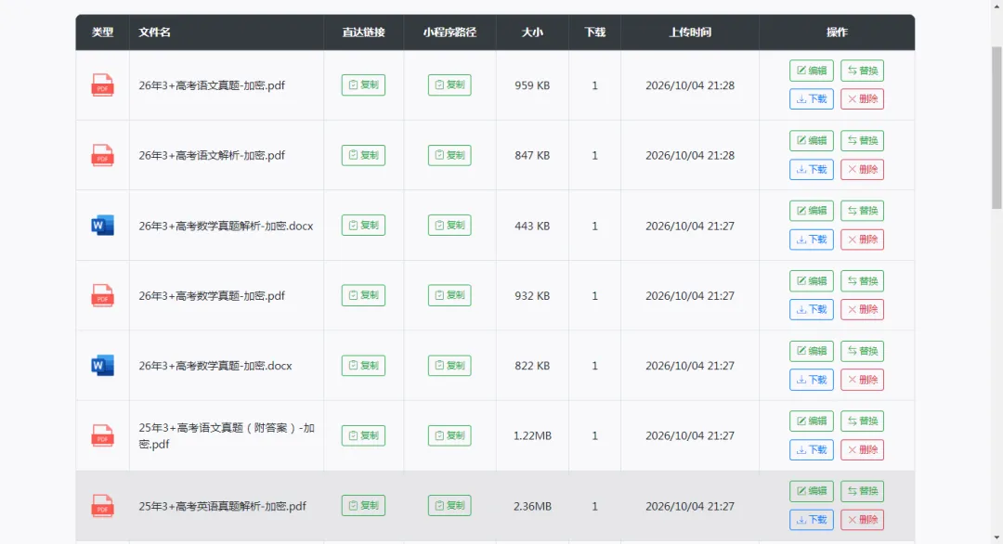Edit 26年3+高考语文真题-加密.pdf with 编辑

coord(811,71)
